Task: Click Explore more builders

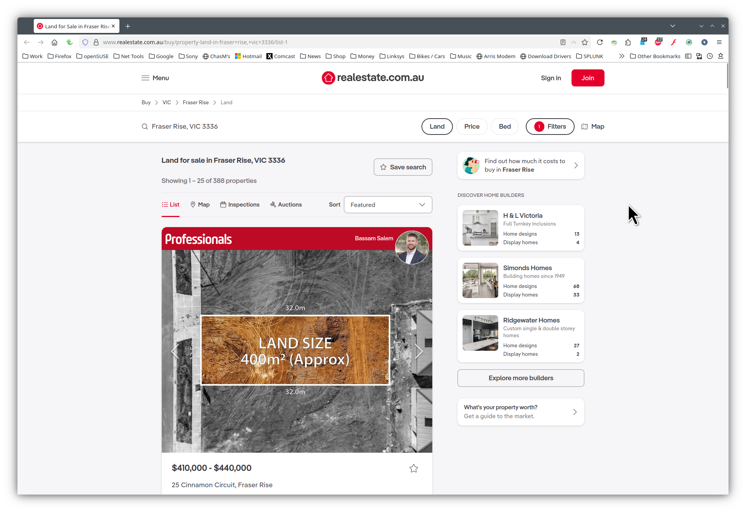Action: pyautogui.click(x=521, y=378)
